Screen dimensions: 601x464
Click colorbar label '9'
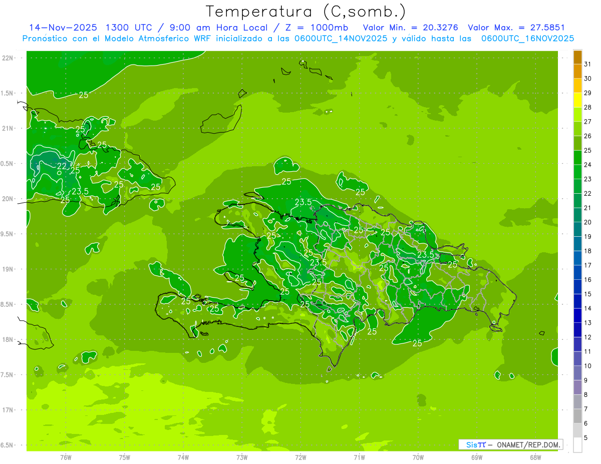tap(585, 380)
